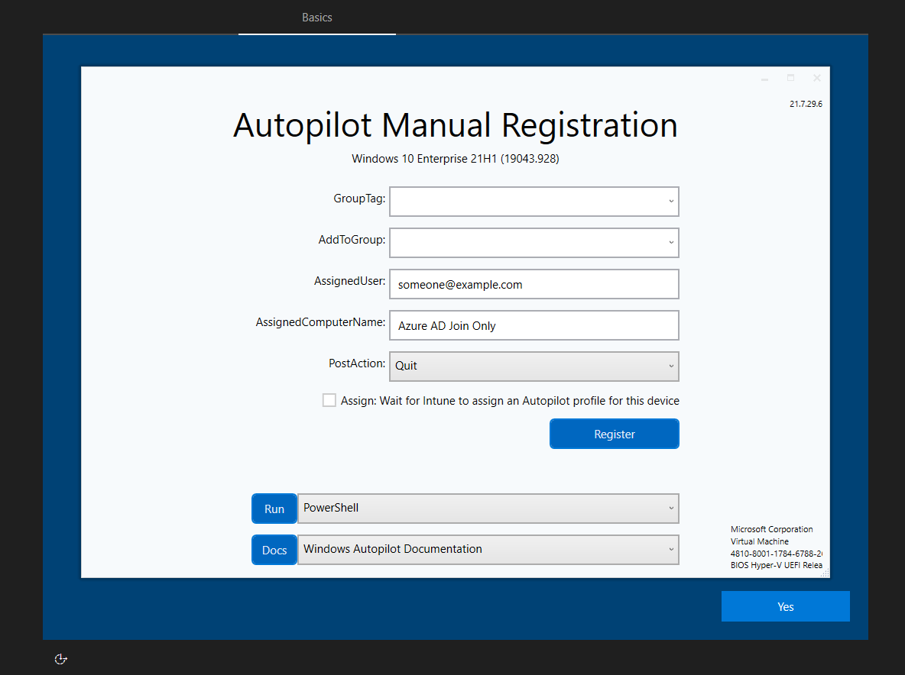Image resolution: width=905 pixels, height=675 pixels.
Task: Click the AssignedUser email field
Action: 534,284
